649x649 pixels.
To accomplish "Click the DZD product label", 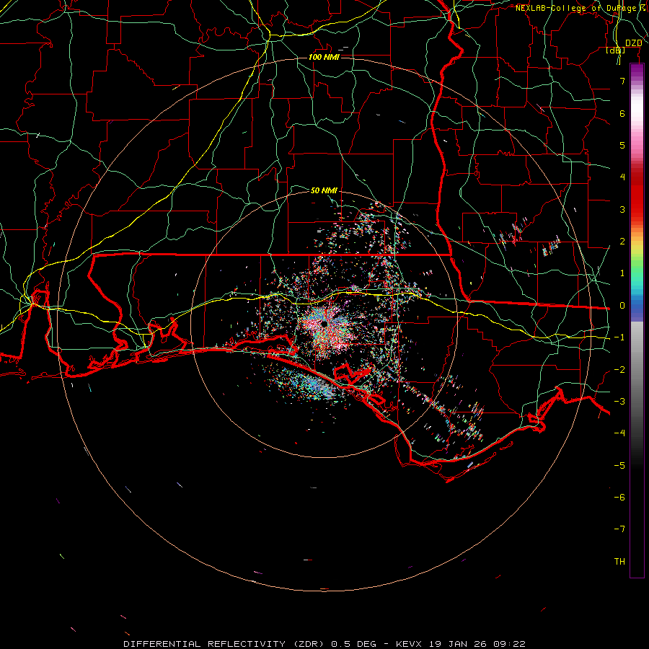I will pos(634,43).
